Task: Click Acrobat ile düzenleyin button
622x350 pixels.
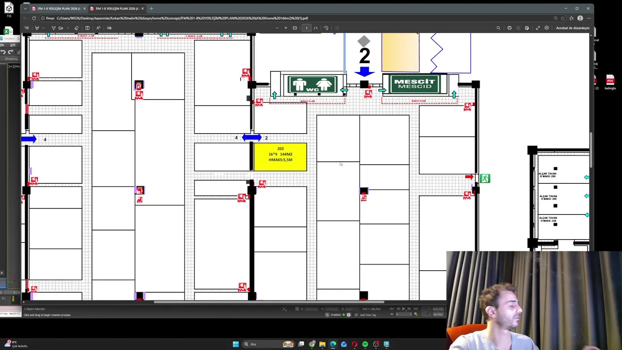Action: [572, 28]
